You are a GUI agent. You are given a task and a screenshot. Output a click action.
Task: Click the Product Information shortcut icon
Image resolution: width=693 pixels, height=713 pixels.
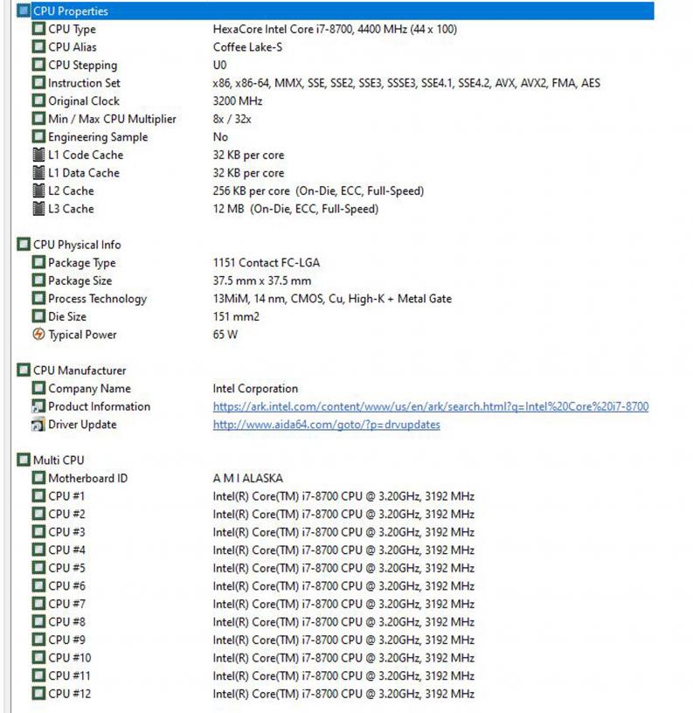tap(38, 406)
